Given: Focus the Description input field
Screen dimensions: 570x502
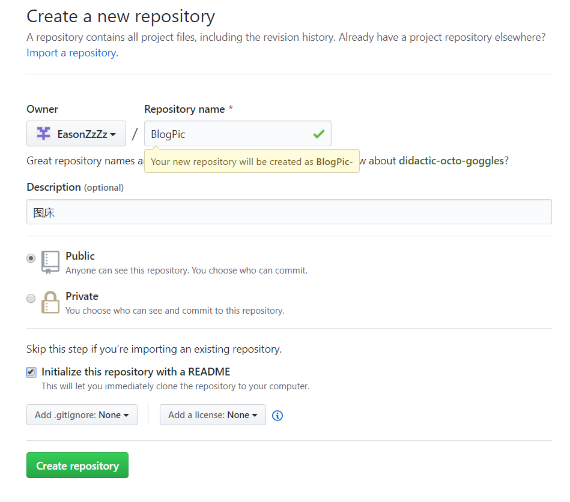Looking at the screenshot, I should [x=289, y=212].
